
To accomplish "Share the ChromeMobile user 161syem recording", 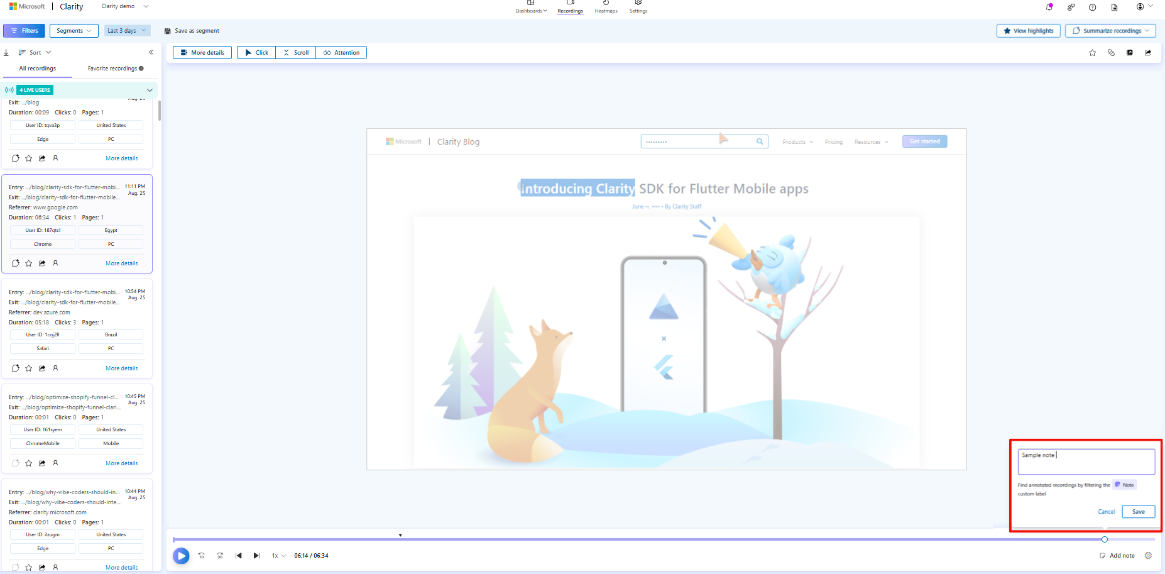I will pos(42,463).
